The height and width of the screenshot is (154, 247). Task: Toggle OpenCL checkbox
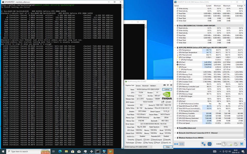point(136,140)
